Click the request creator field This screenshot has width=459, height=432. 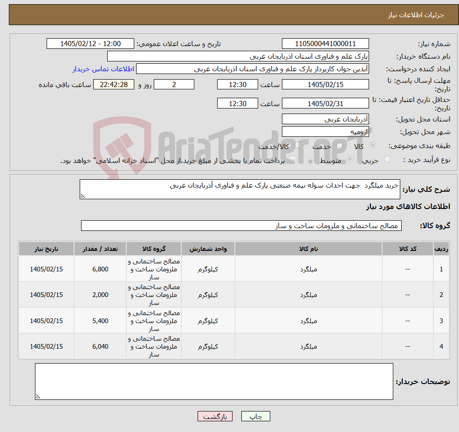pos(252,69)
